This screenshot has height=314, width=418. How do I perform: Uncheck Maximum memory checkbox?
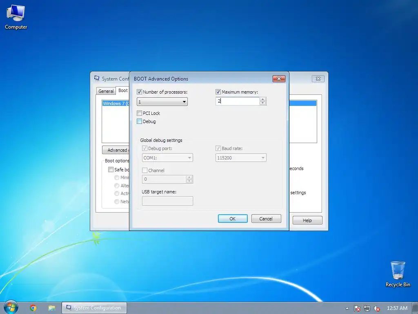(218, 92)
